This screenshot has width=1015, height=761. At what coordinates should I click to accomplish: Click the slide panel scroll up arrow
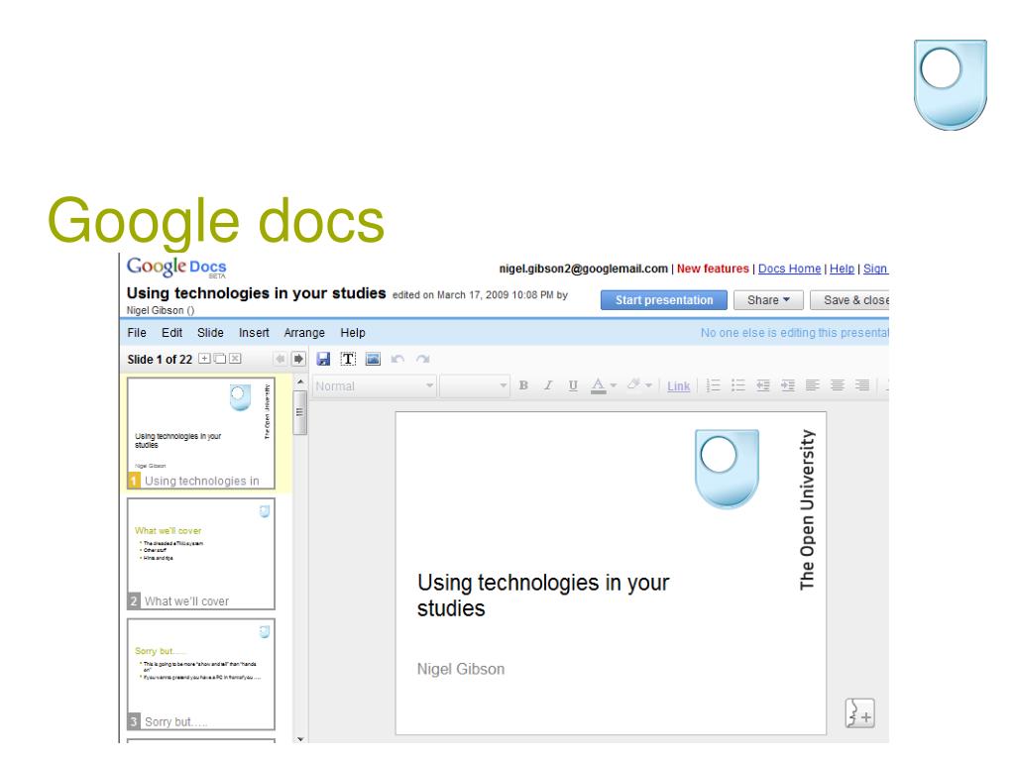[299, 382]
